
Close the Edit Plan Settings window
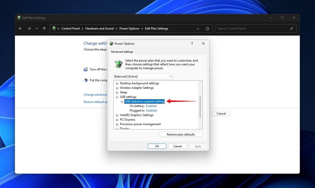click(294, 18)
